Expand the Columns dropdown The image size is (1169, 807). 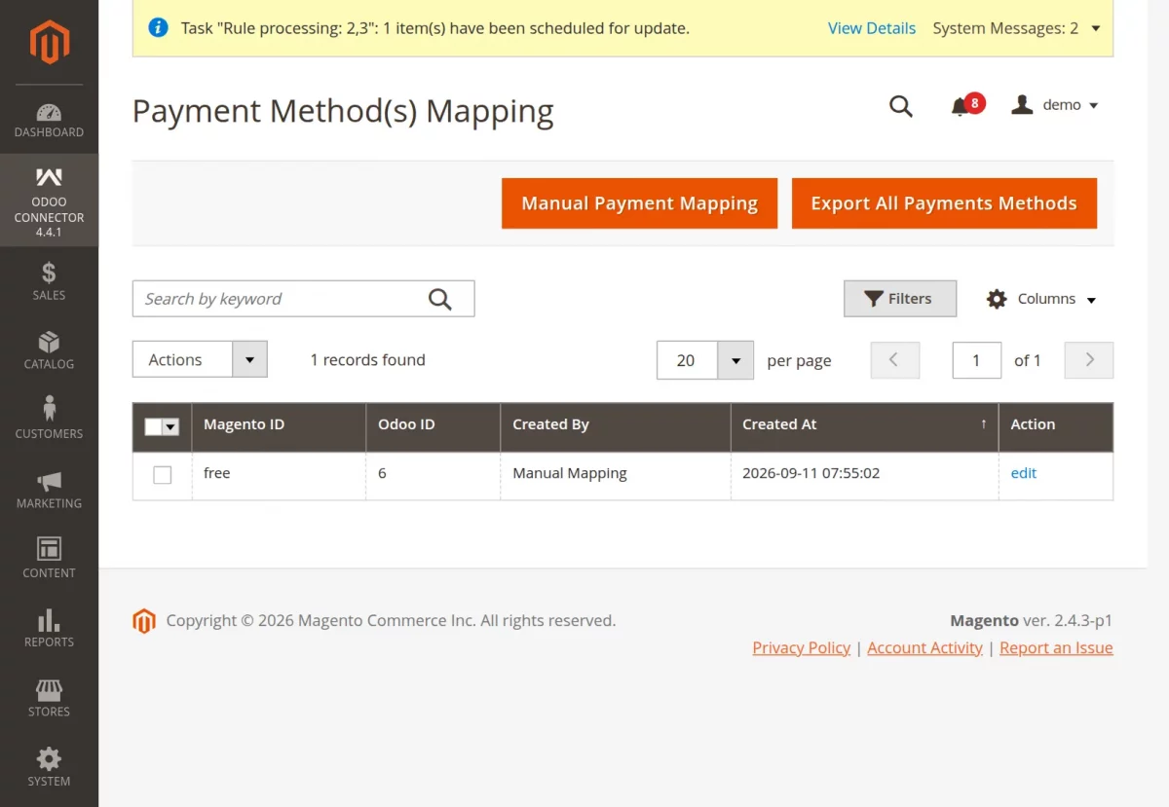pyautogui.click(x=1041, y=299)
